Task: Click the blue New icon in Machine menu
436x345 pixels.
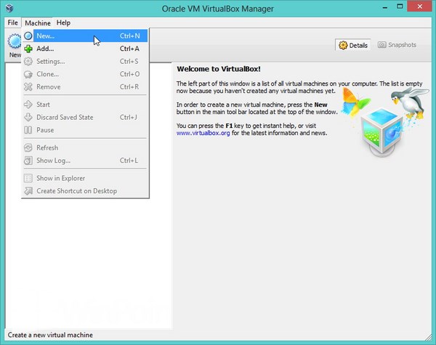Action: tap(28, 36)
